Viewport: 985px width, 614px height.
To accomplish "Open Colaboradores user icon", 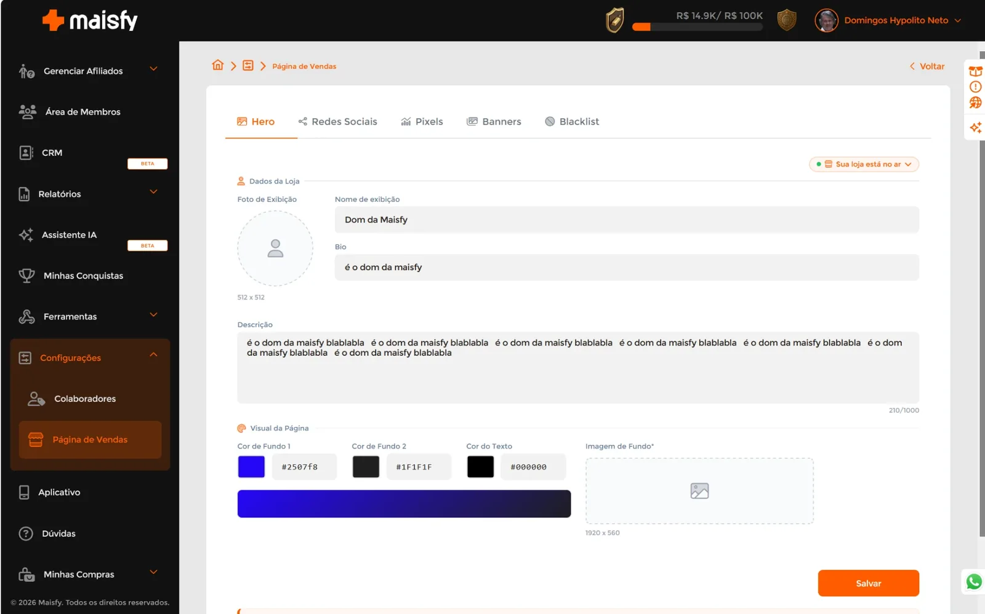I will pyautogui.click(x=36, y=399).
